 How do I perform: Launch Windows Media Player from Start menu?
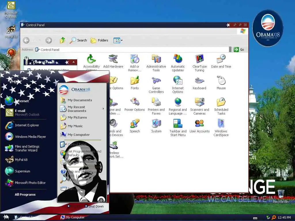pyautogui.click(x=26, y=137)
